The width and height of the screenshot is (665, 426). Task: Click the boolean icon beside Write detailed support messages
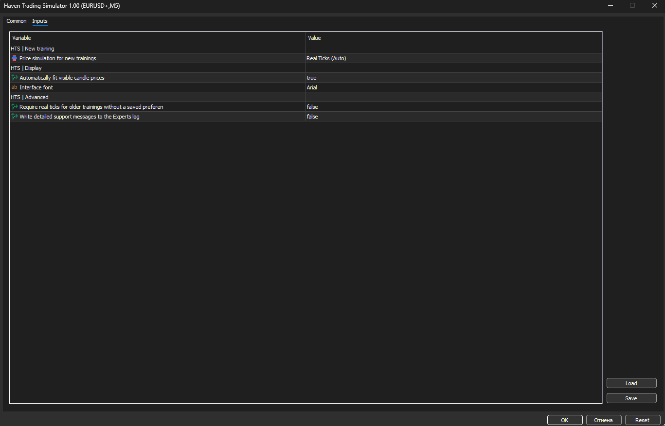coord(14,117)
